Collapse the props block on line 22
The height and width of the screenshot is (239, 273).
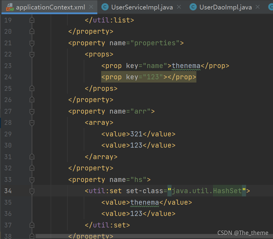pos(32,54)
